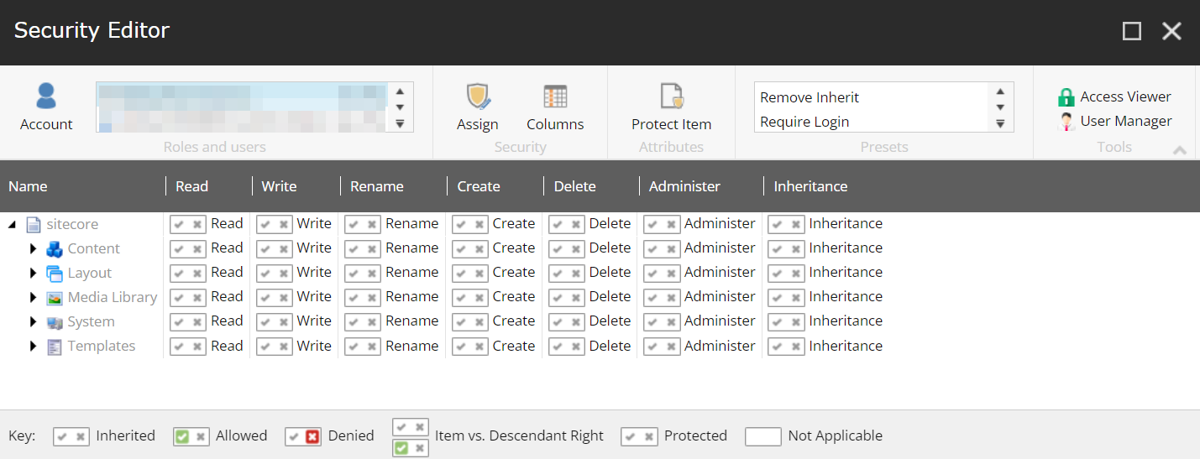This screenshot has width=1200, height=459.
Task: Select the Templates tree item
Action: point(102,346)
